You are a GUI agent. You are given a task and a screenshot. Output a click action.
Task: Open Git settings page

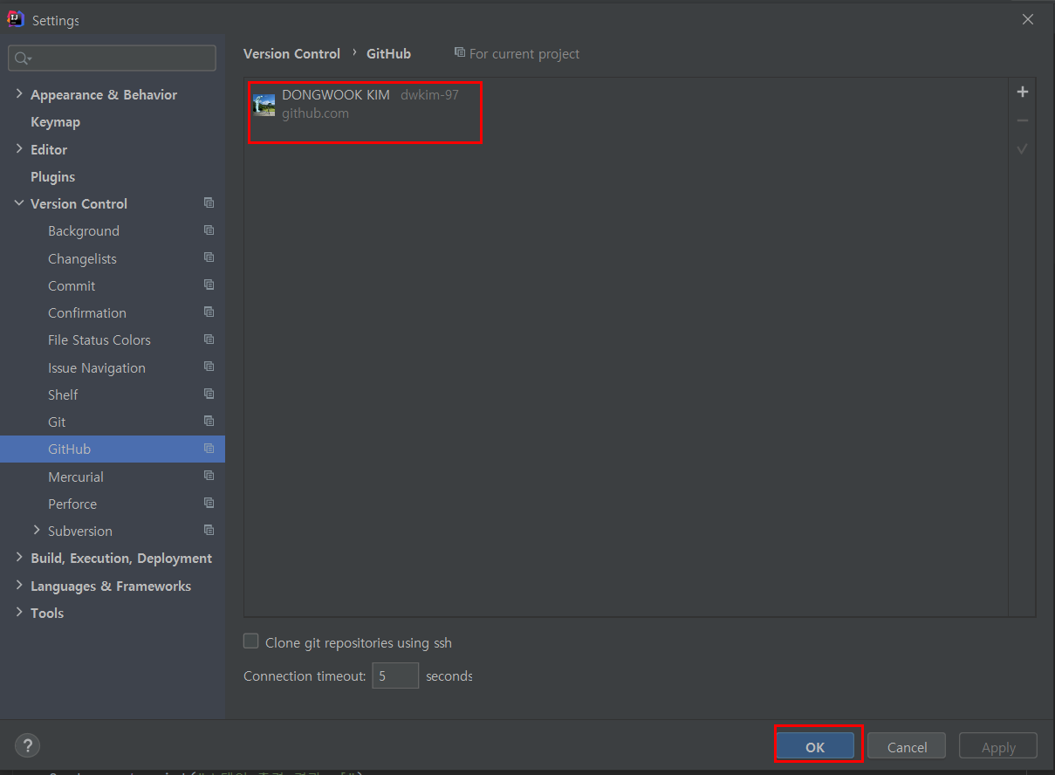tap(57, 422)
